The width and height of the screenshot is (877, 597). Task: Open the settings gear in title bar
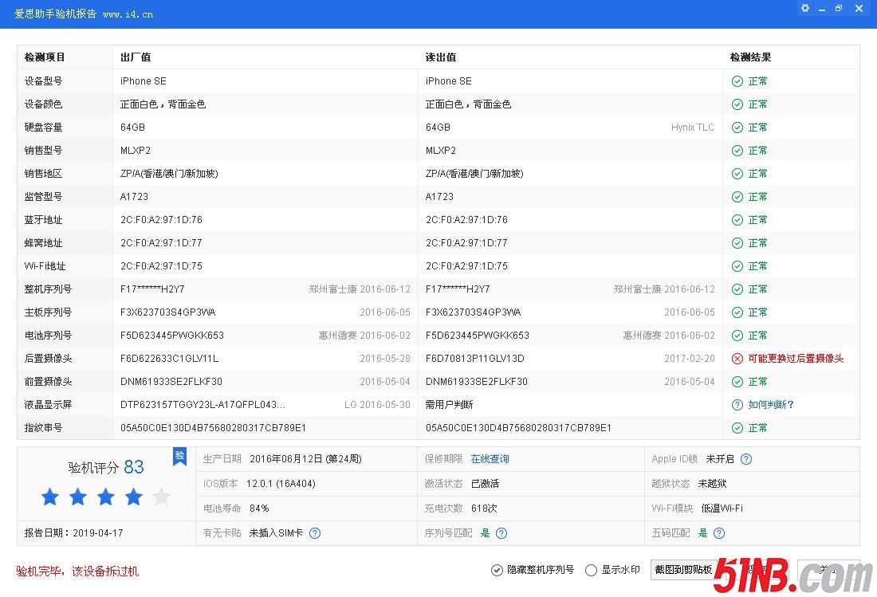pos(805,9)
